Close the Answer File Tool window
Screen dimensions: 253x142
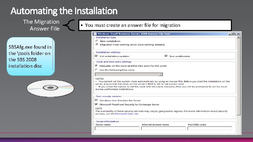click(x=238, y=34)
